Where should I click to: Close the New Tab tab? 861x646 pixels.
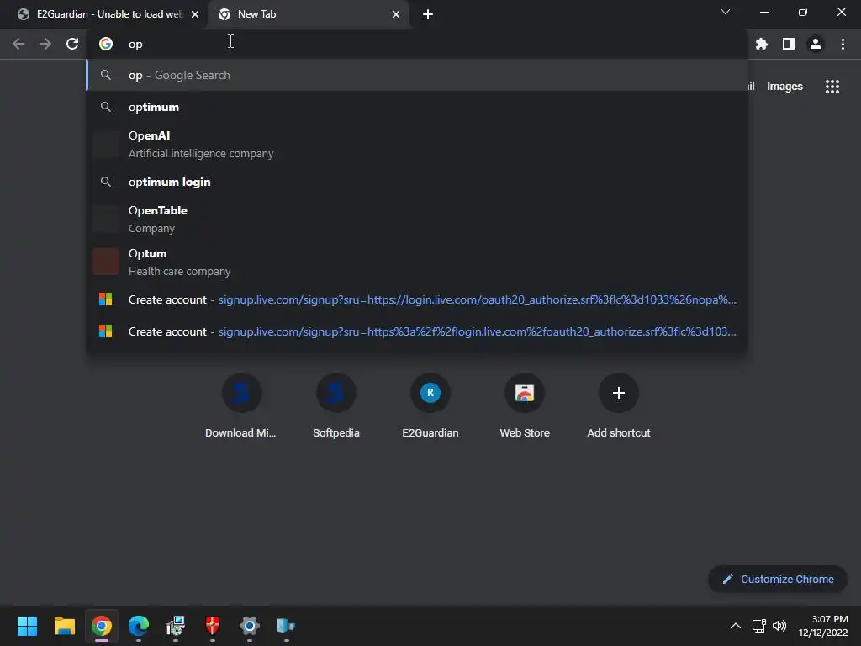pos(396,14)
